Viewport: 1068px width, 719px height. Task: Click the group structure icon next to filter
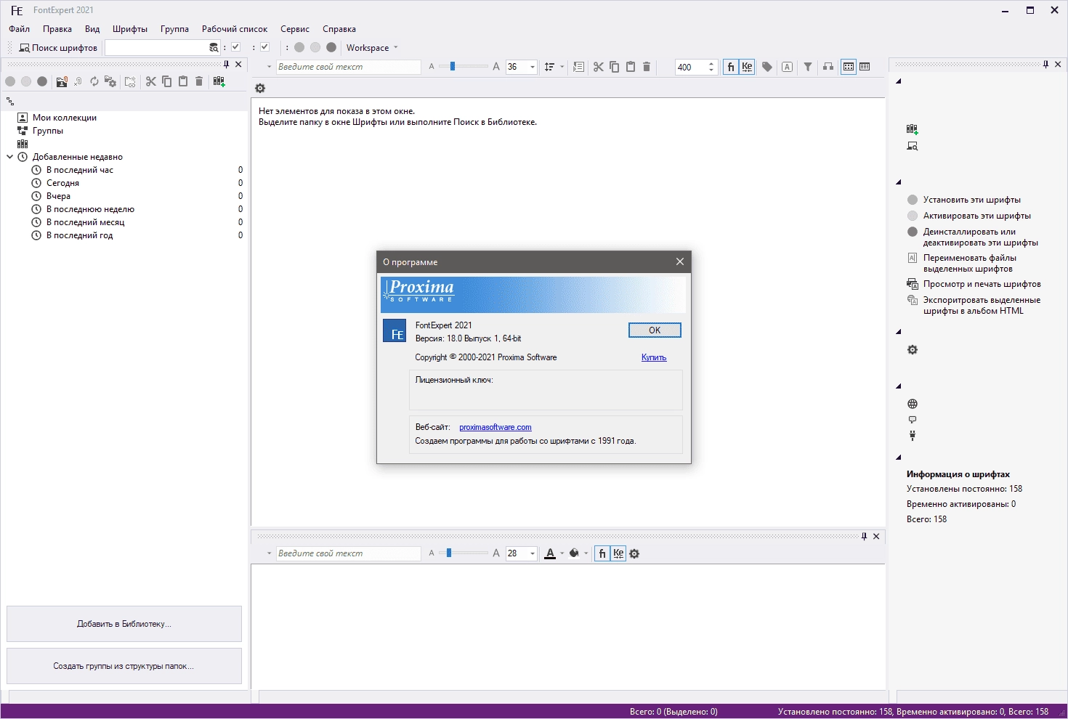click(x=828, y=67)
